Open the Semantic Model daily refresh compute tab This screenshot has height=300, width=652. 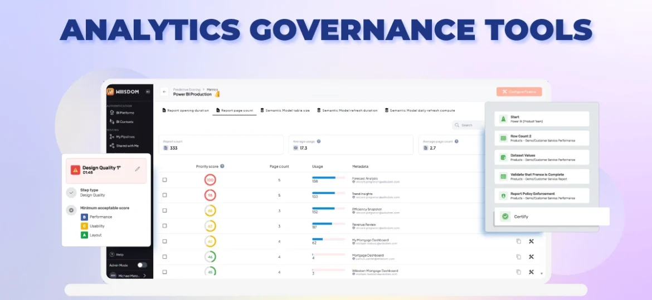[420, 111]
